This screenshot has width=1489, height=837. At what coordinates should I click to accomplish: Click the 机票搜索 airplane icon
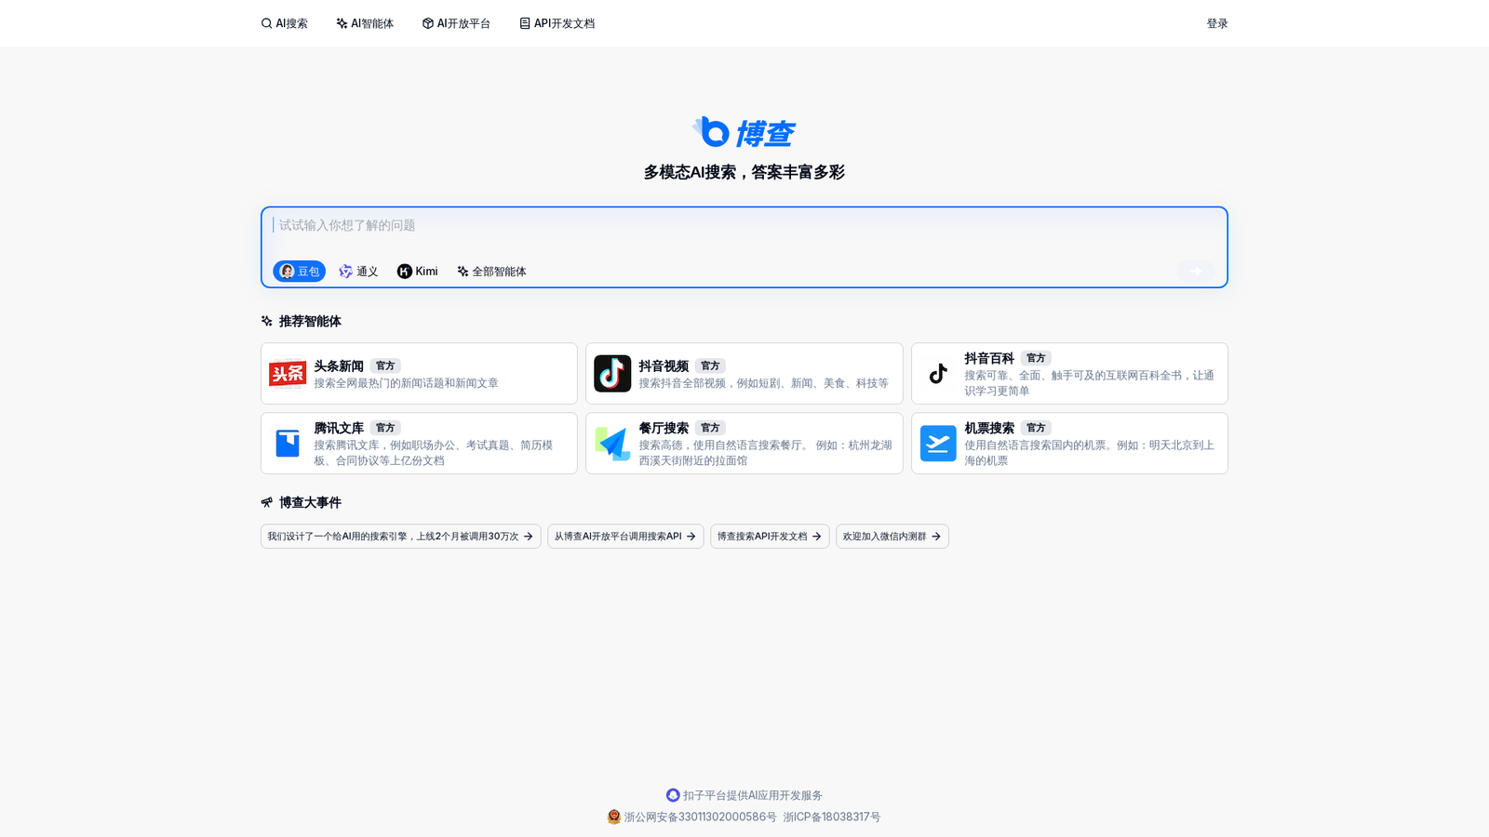938,444
